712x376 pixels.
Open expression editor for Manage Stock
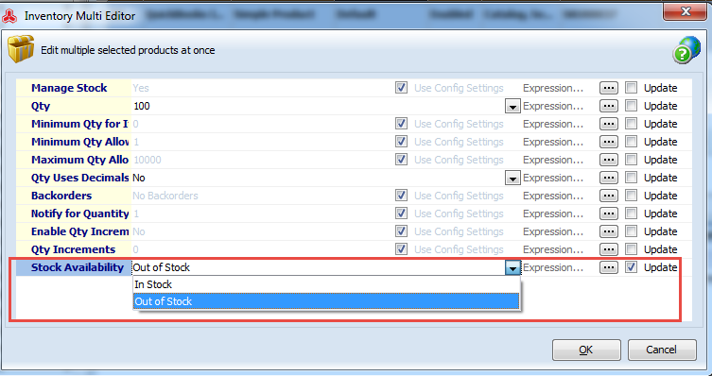click(x=609, y=88)
